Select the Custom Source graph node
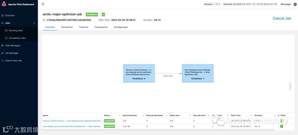 click(139, 73)
